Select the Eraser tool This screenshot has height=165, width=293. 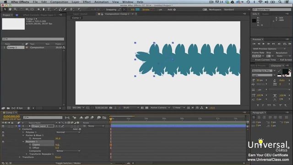[65, 9]
